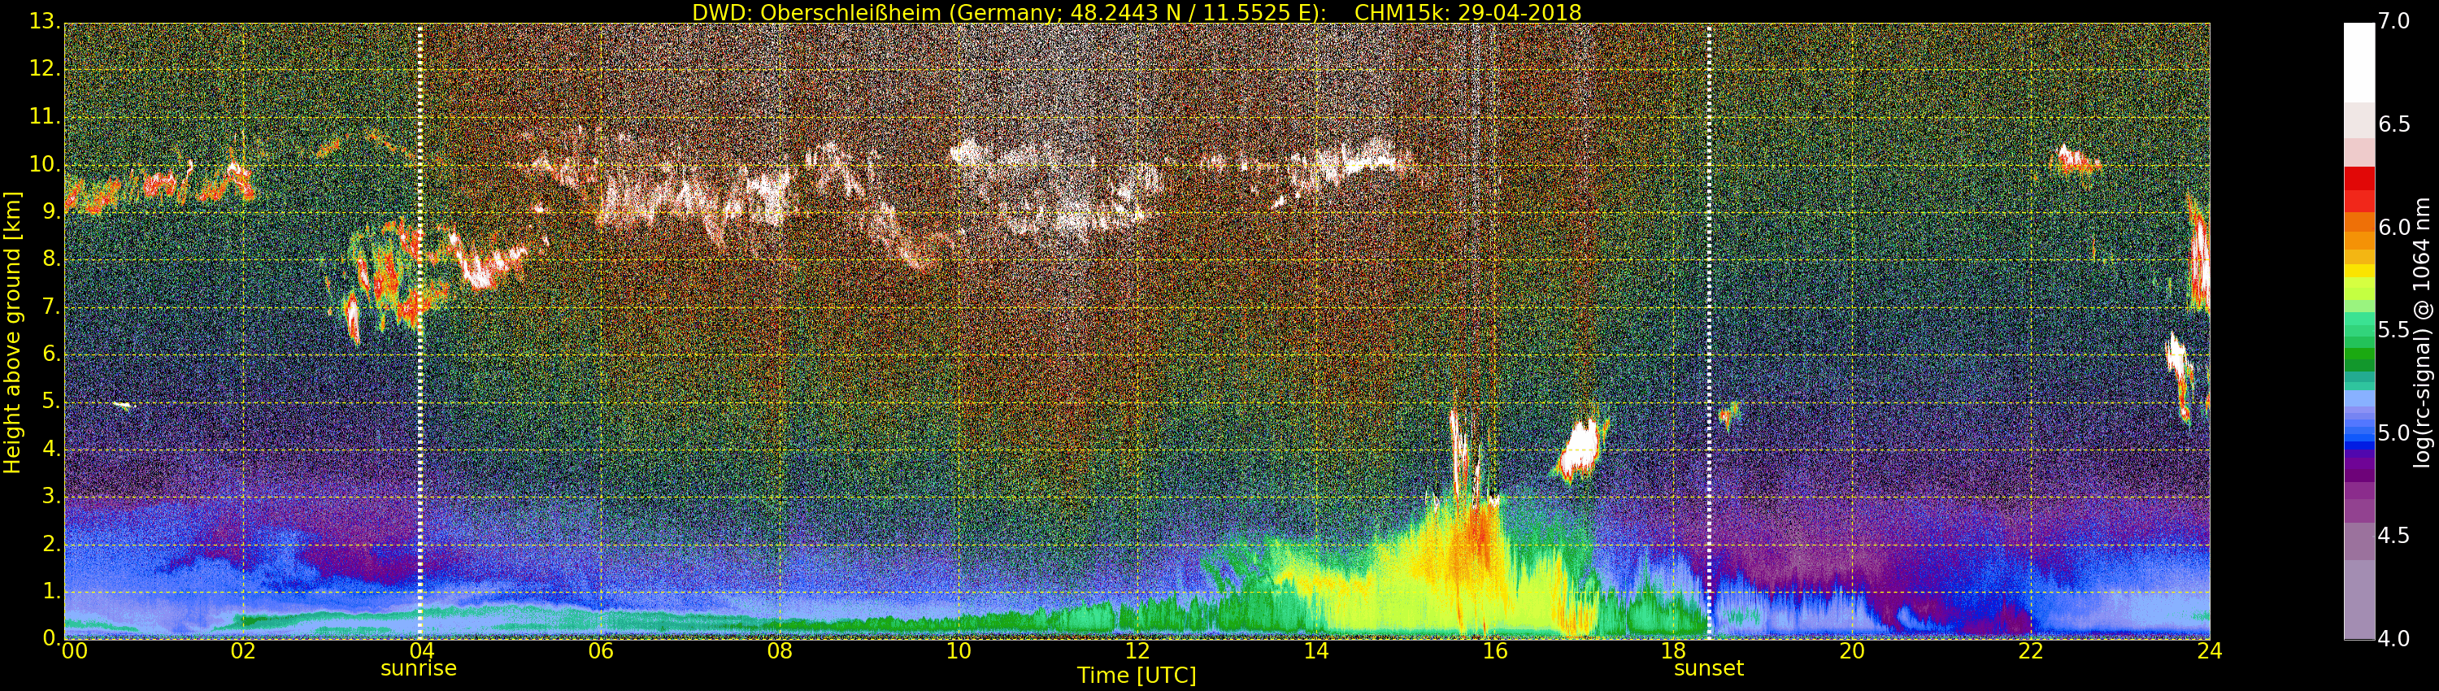2439x691 pixels.
Task: Click the '8.' tick on the height axis
Action: [51, 259]
